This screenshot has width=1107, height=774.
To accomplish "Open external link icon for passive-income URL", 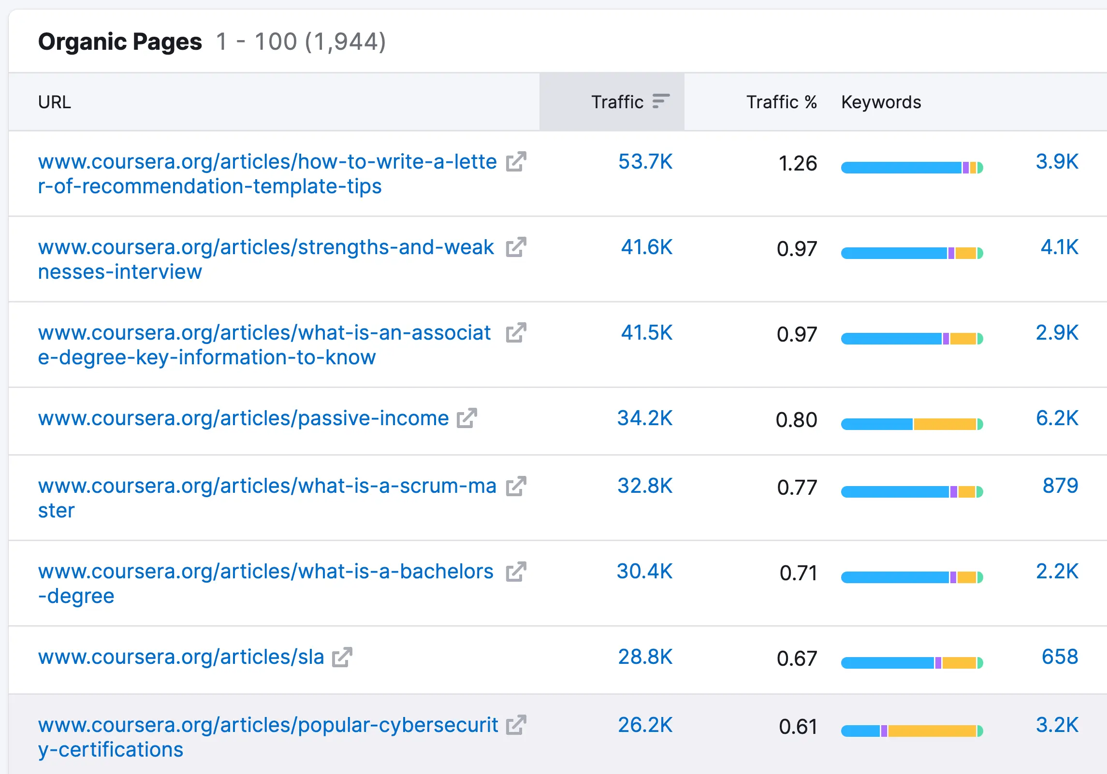I will coord(467,418).
